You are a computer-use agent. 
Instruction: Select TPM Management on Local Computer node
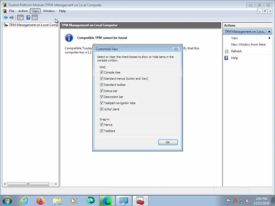tap(34, 25)
